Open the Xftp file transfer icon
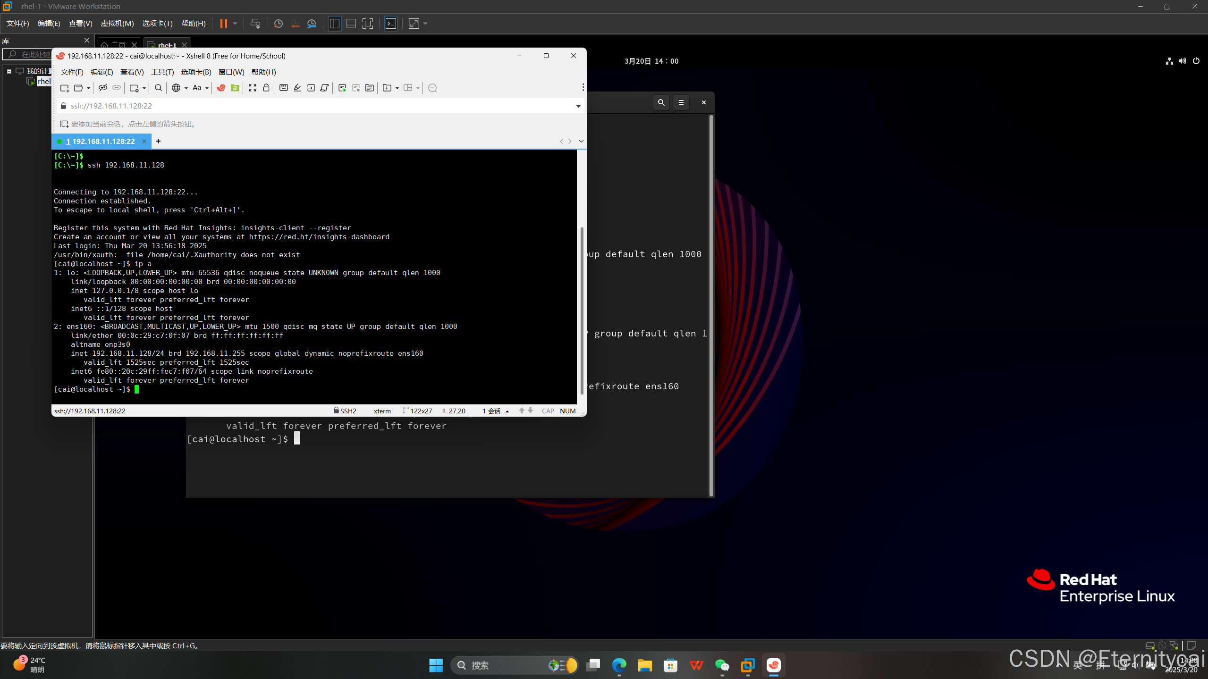The height and width of the screenshot is (679, 1208). 235,88
